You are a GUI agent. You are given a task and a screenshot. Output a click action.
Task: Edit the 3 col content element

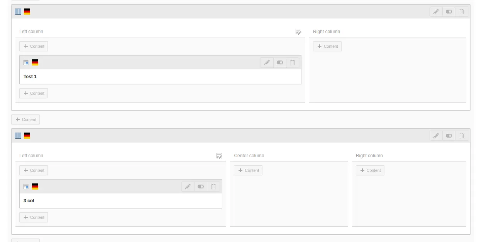(188, 187)
